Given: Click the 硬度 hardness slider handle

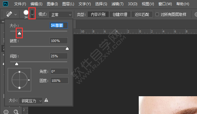Looking at the screenshot, I should tap(67, 48).
